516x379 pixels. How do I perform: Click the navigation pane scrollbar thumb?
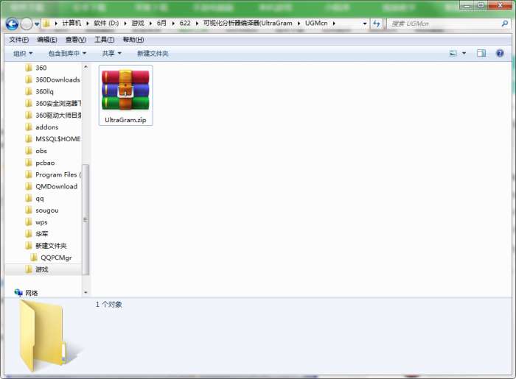(86, 219)
